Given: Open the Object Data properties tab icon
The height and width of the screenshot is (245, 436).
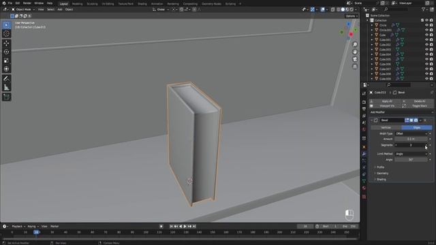Looking at the screenshot, I should (364, 181).
